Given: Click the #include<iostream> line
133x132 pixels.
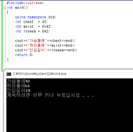Looking at the screenshot, I should pyautogui.click(x=25, y=3).
